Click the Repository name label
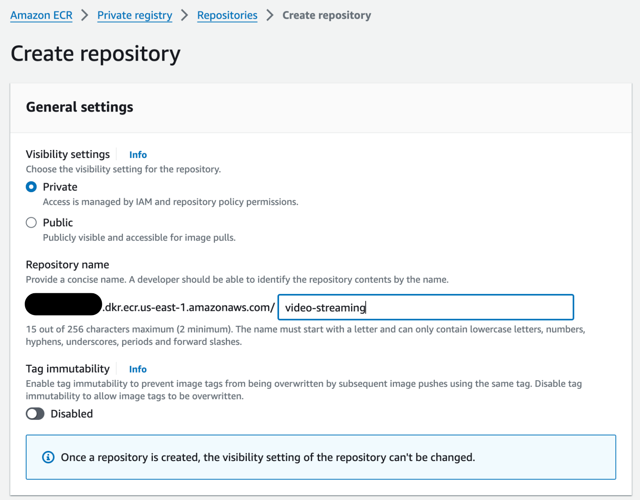Image resolution: width=640 pixels, height=500 pixels. 67,265
